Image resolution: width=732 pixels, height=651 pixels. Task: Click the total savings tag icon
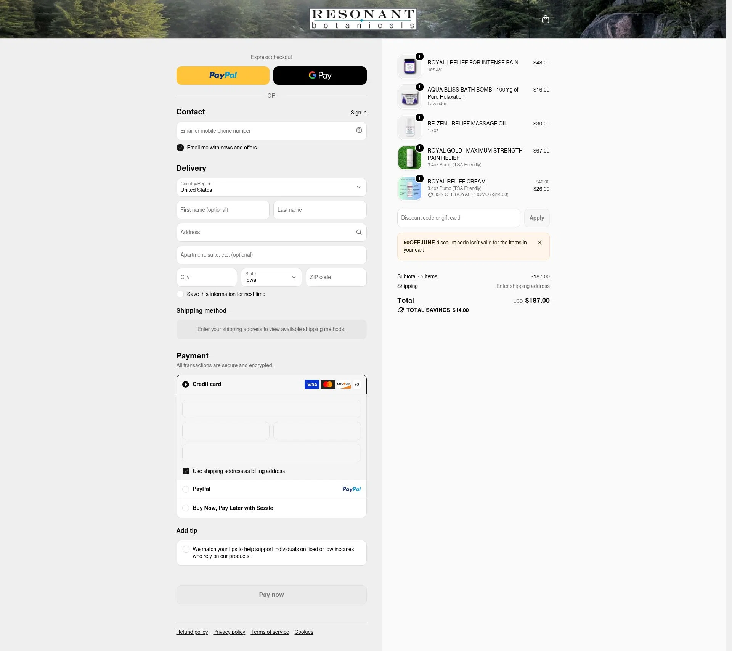pyautogui.click(x=401, y=310)
